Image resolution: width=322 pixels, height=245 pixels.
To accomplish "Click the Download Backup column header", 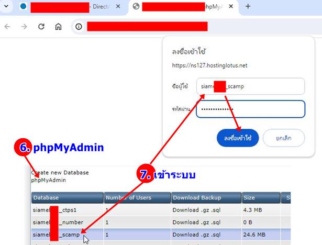I will pos(206,197).
